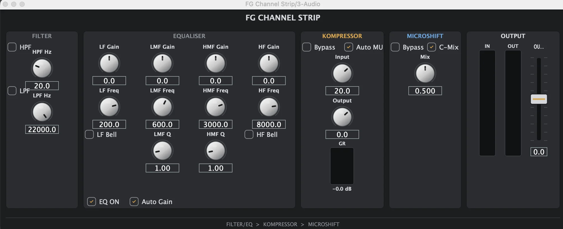Click the LF Gain knob
The height and width of the screenshot is (229, 563).
point(109,63)
